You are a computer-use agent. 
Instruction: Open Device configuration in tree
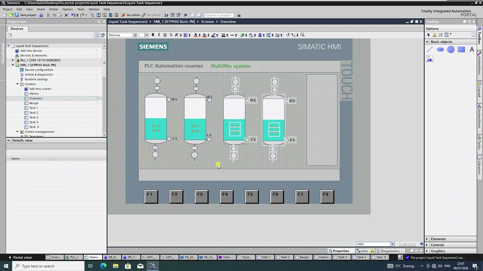[38, 70]
